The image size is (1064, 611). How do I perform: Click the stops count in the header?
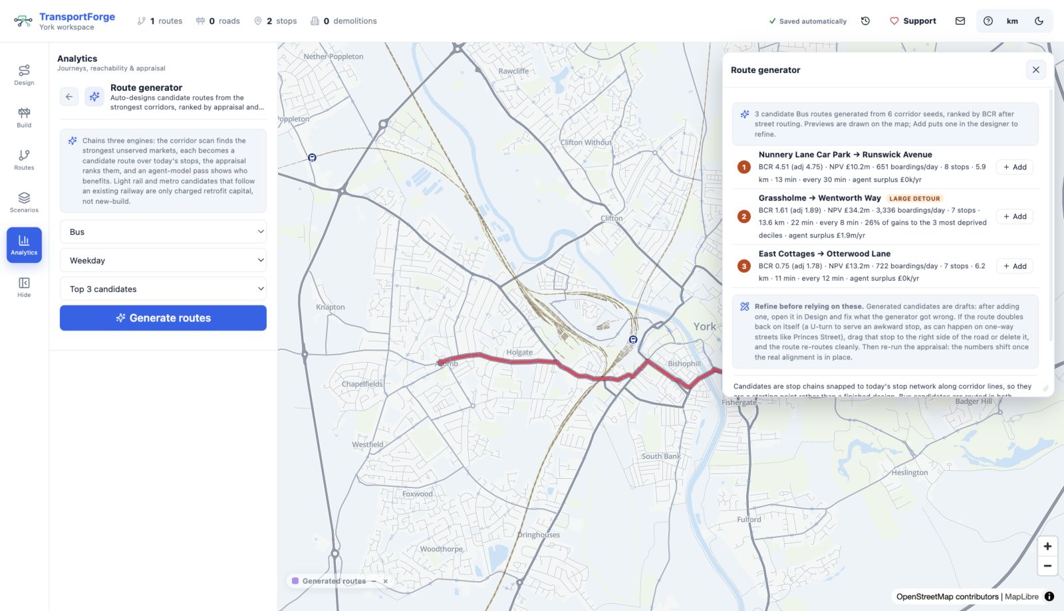tap(275, 21)
